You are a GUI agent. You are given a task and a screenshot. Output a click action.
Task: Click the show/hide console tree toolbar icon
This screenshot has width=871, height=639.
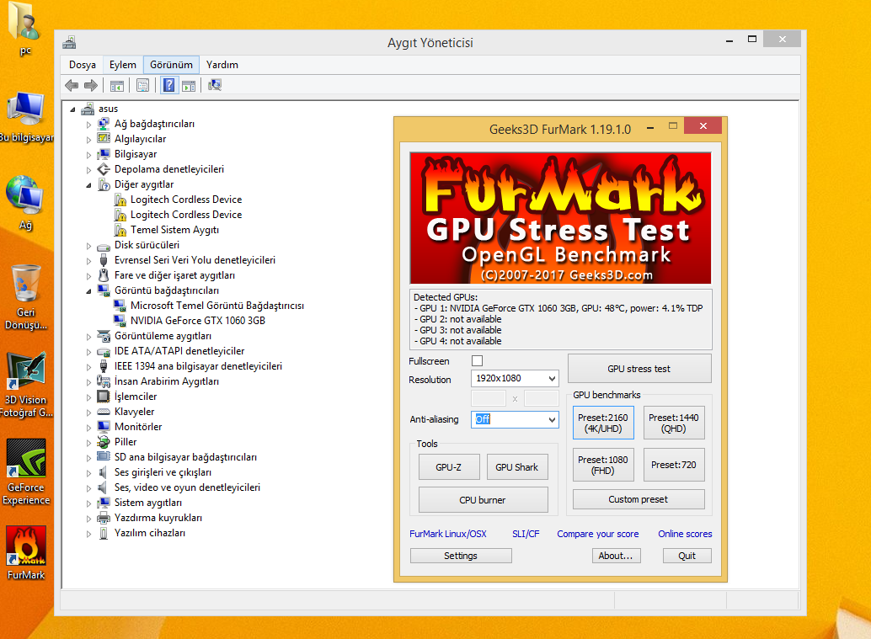click(116, 86)
